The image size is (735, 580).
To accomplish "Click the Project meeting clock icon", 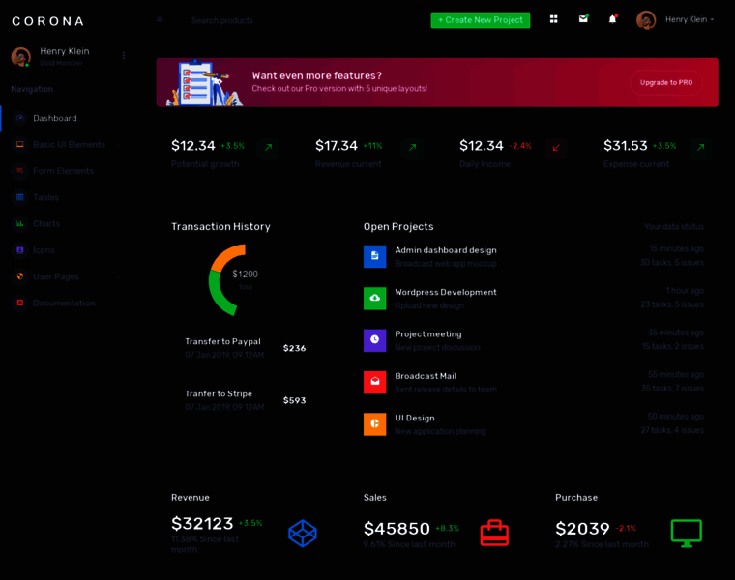I will click(374, 340).
